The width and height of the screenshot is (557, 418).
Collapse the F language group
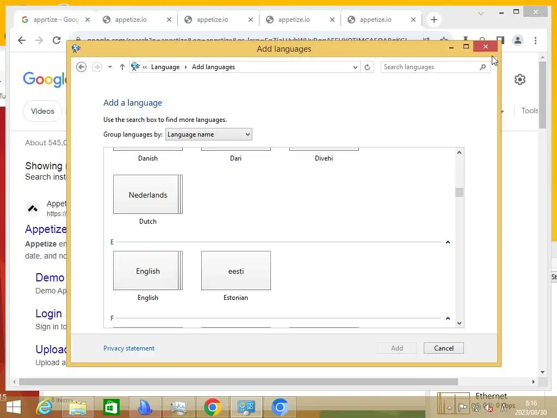pyautogui.click(x=448, y=318)
